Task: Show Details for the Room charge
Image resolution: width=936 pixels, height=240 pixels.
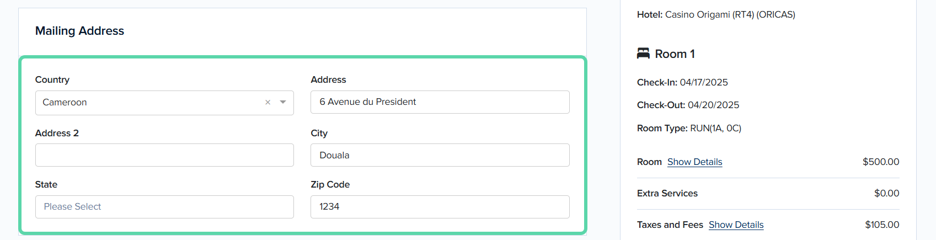Action: point(694,162)
